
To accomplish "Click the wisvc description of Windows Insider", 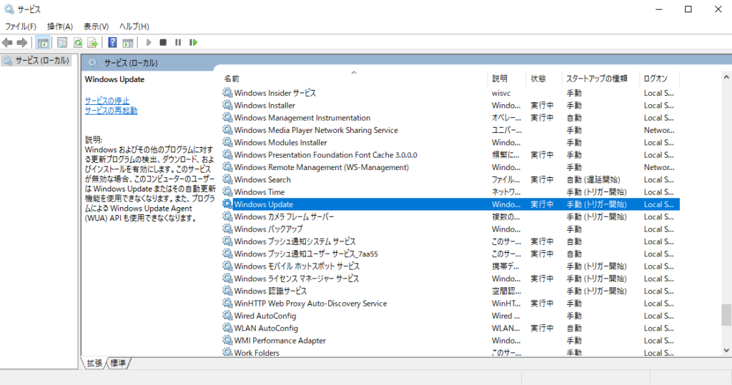I will click(x=501, y=94).
